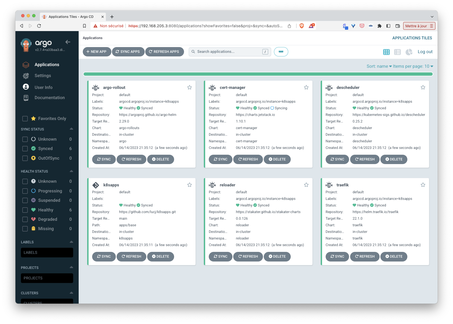Collapse the PROJECTS section
This screenshot has height=324, width=453.
72,267
